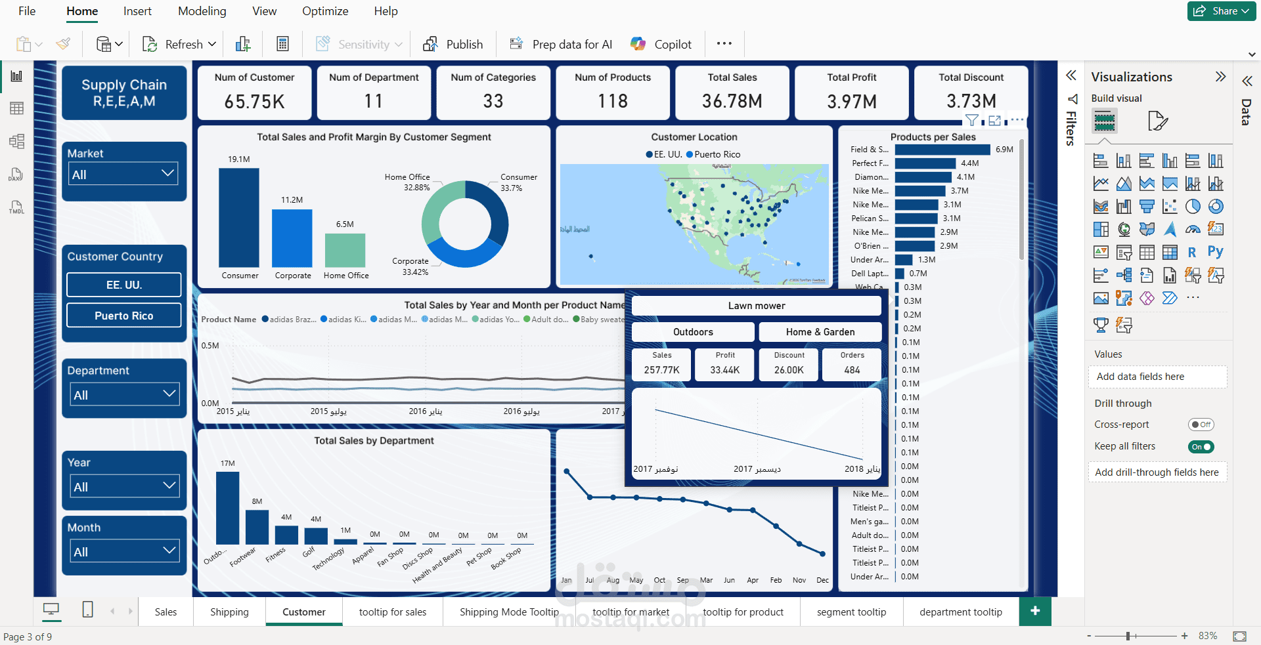Open Model view from left sidebar
The height and width of the screenshot is (645, 1261).
pos(16,141)
